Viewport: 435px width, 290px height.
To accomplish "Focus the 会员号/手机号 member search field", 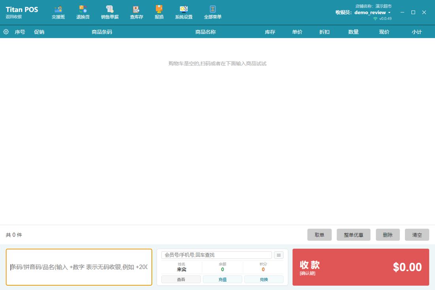I will pyautogui.click(x=216, y=255).
